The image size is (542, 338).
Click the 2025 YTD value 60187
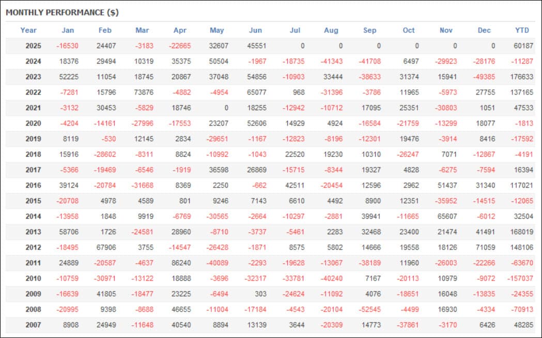click(523, 45)
